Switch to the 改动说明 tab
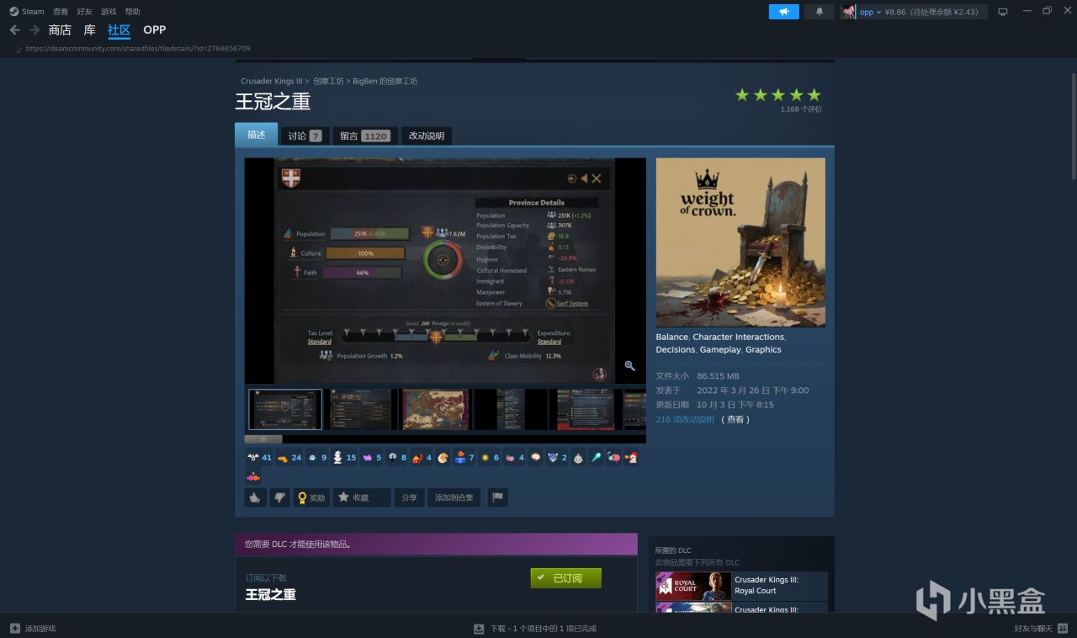The width and height of the screenshot is (1077, 638). pyautogui.click(x=427, y=136)
